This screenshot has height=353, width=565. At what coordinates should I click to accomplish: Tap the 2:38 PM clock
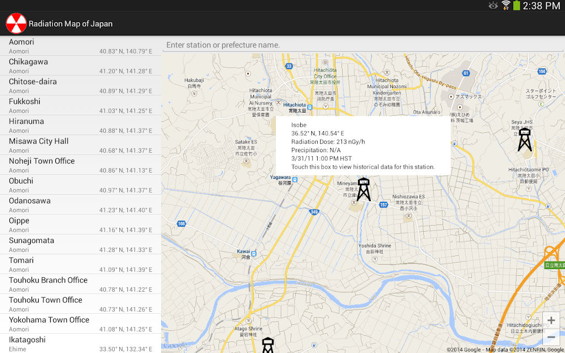[x=542, y=6]
